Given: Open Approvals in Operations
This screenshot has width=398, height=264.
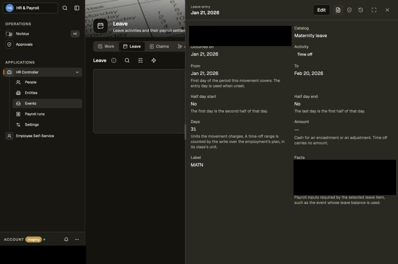Looking at the screenshot, I should 24,44.
